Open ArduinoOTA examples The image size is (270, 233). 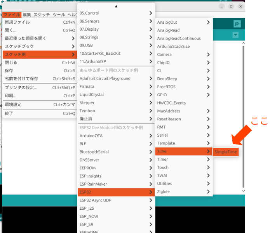(116, 136)
